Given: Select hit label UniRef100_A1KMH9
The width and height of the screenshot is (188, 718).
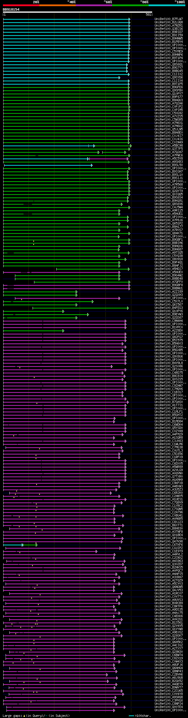Looking at the screenshot, I should pyautogui.click(x=169, y=480).
